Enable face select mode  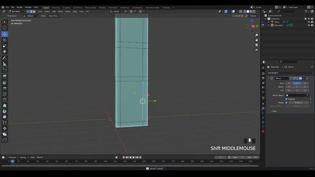click(34, 11)
